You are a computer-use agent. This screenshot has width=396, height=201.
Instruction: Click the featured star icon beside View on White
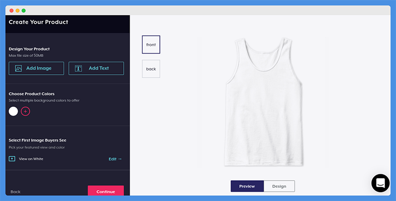[12, 159]
